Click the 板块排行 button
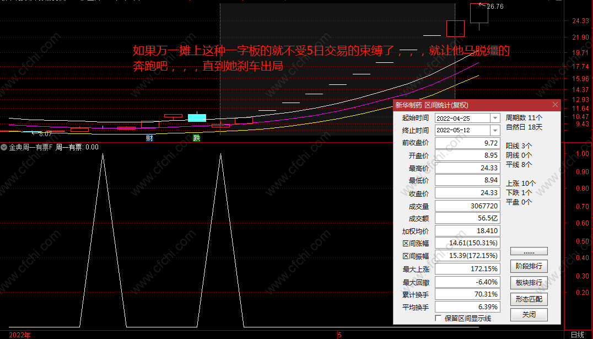The image size is (593, 339). pyautogui.click(x=529, y=283)
